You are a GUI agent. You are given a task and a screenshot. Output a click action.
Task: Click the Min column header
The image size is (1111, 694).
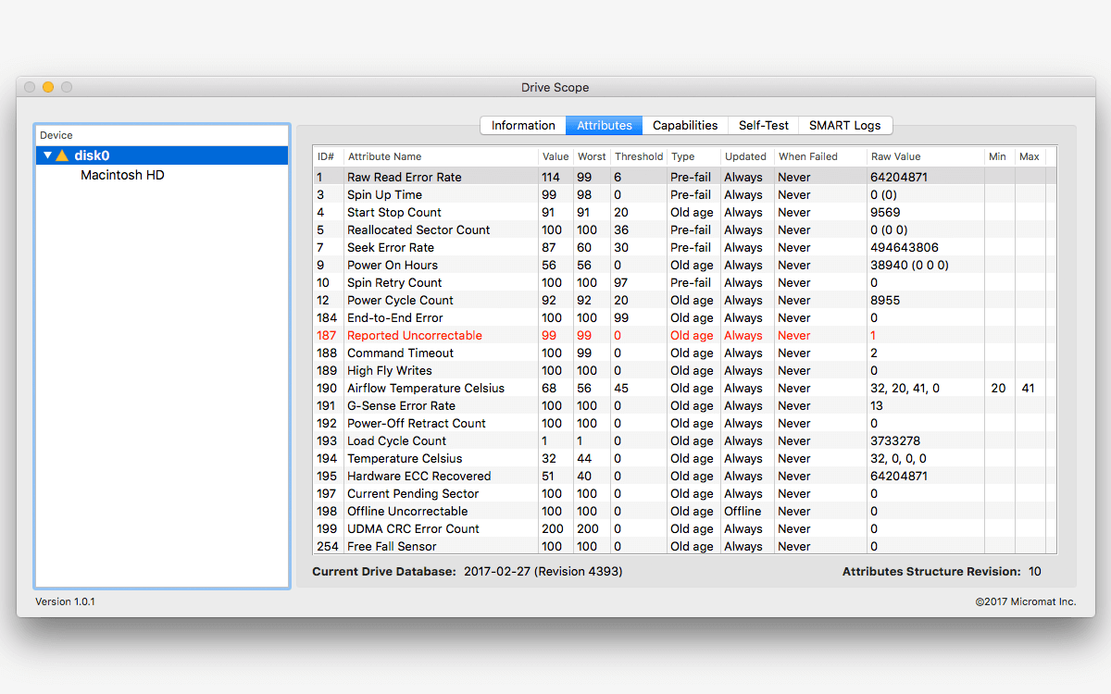999,156
